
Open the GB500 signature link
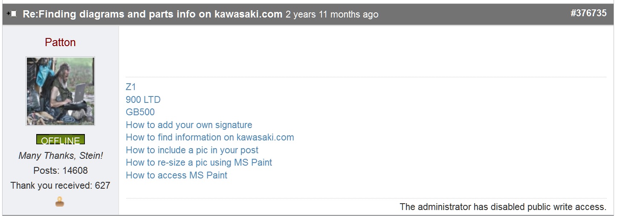click(140, 112)
